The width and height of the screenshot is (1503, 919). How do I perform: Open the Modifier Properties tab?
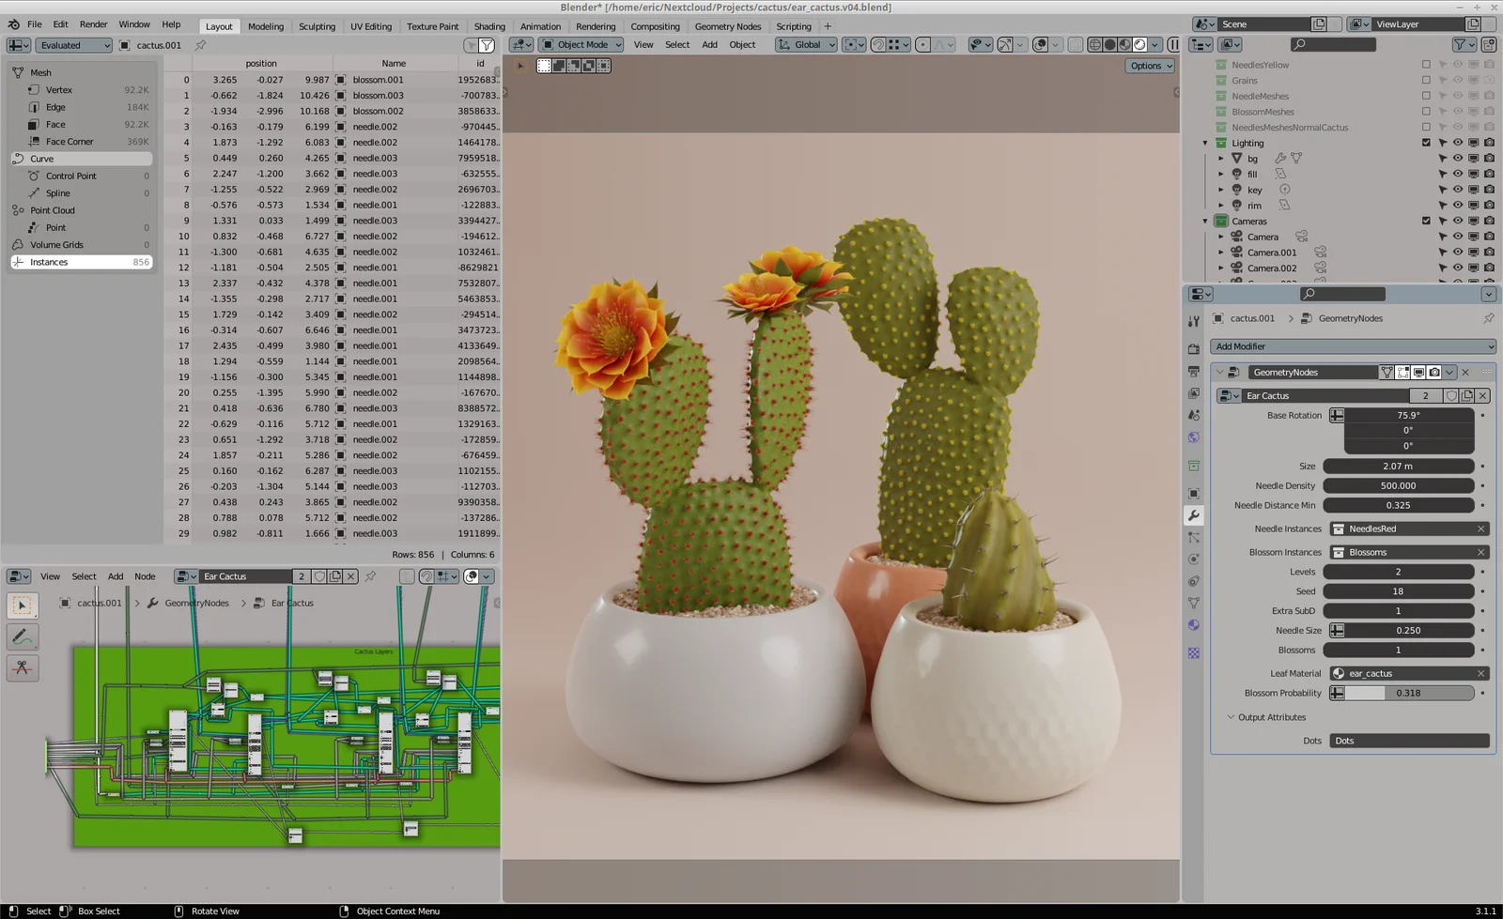coord(1194,514)
